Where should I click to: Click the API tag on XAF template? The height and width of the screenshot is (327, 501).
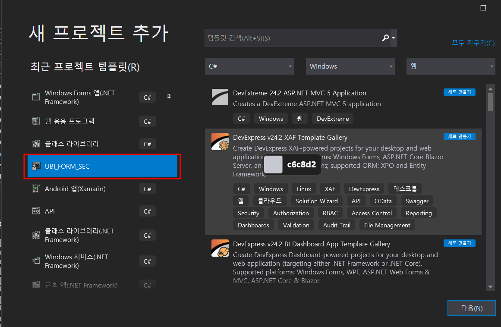pyautogui.click(x=356, y=201)
